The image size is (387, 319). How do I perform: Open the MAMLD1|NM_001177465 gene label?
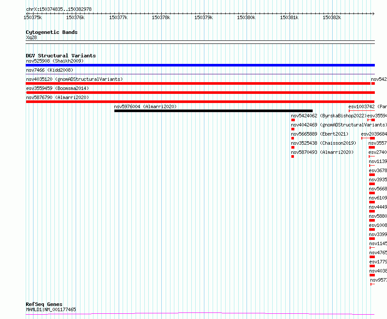[51, 309]
